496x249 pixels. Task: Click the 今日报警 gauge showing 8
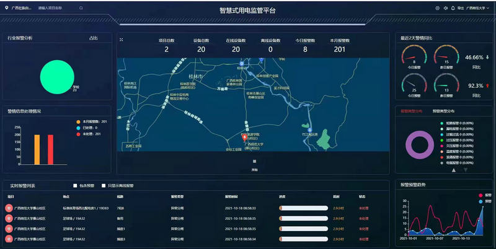(x=414, y=56)
